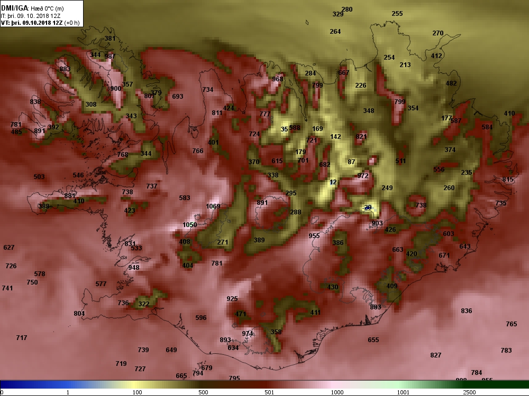This screenshot has width=529, height=396.
Task: Click the offshore value '765'
Action: (512, 324)
